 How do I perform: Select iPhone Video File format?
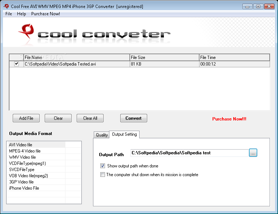(37, 188)
